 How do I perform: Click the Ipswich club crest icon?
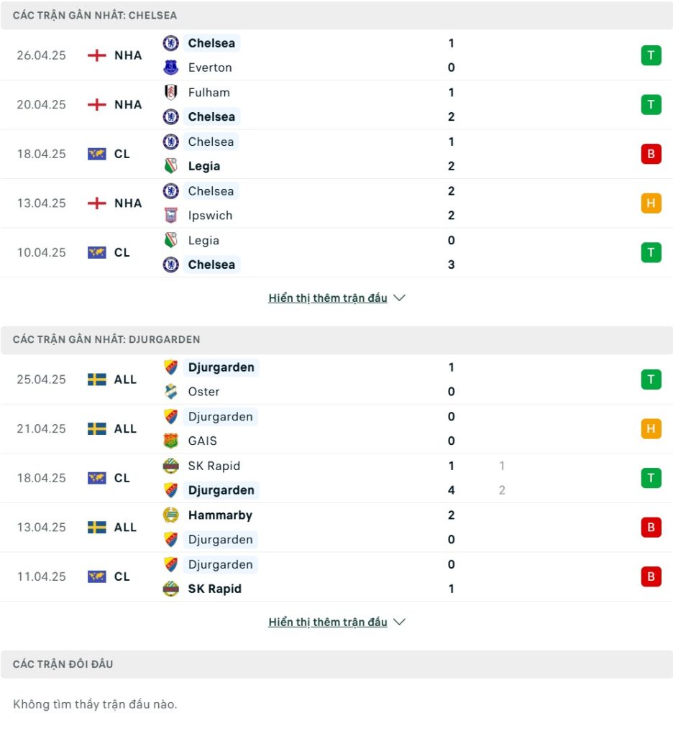(170, 216)
